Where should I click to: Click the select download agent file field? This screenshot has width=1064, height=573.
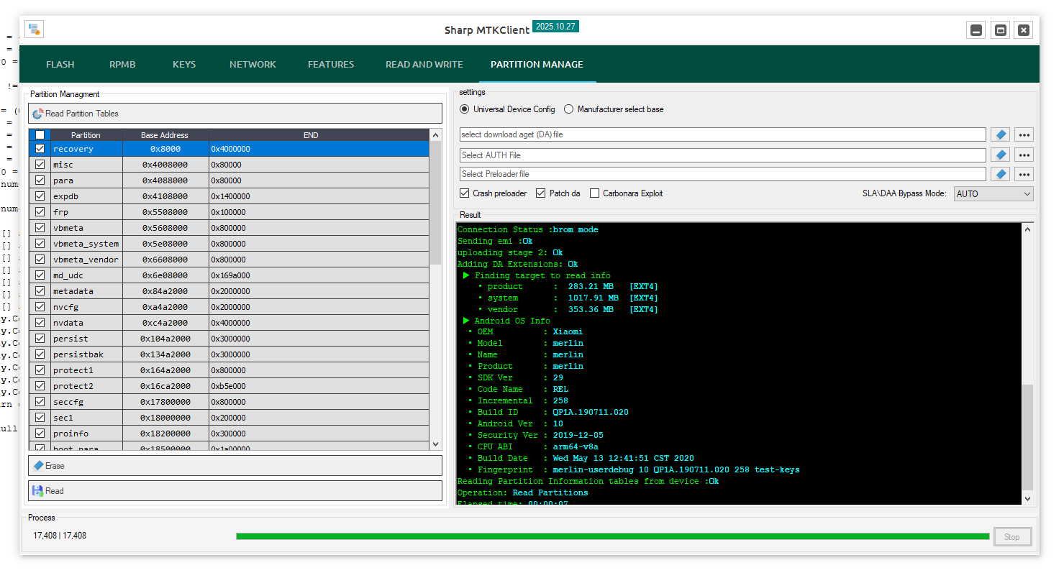[722, 135]
